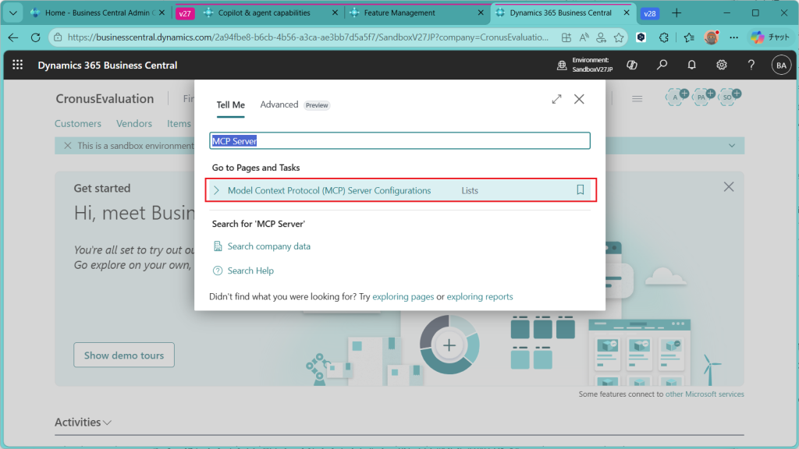Expand the sandbox notification bar chevron
799x449 pixels.
click(731, 146)
